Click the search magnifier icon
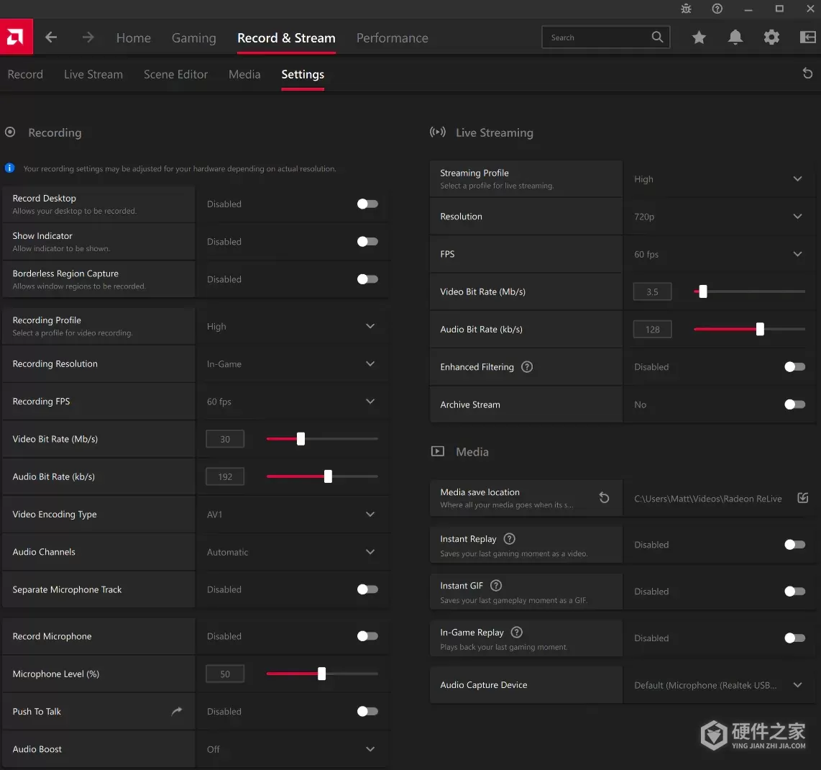This screenshot has width=821, height=770. (x=657, y=37)
